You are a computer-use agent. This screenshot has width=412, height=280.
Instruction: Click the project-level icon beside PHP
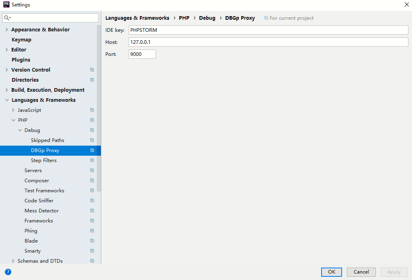[92, 120]
